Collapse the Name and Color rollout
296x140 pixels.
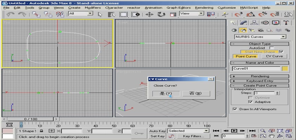[x=260, y=63]
